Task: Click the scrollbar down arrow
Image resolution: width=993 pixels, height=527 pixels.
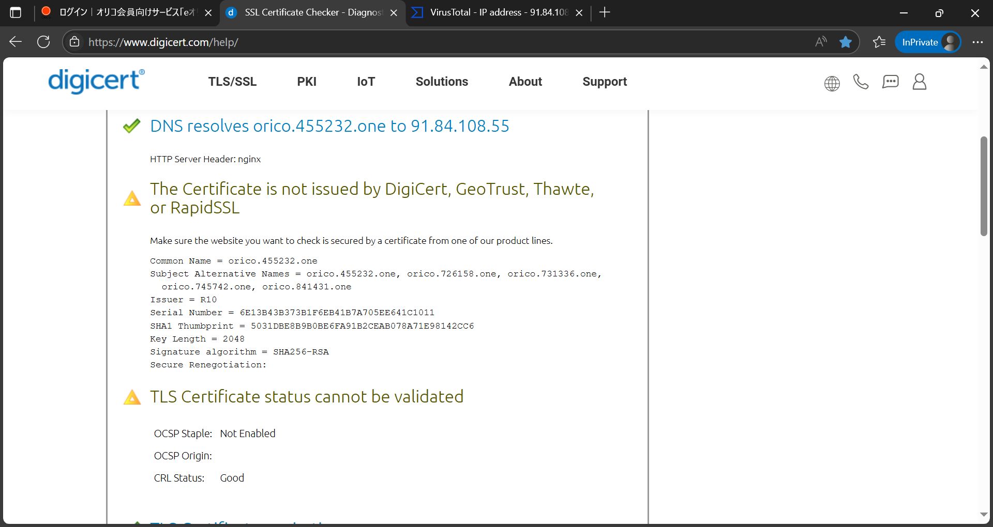Action: [984, 515]
